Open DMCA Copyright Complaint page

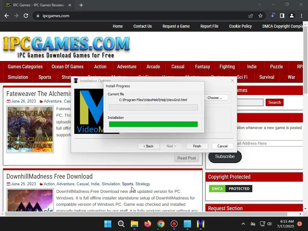283,26
